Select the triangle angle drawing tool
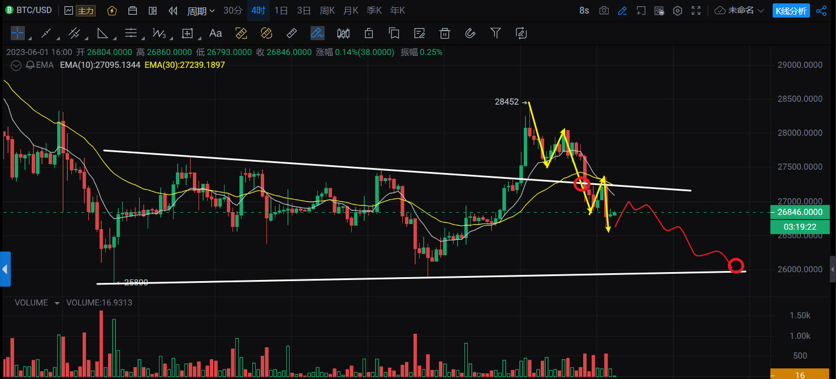 click(102, 33)
